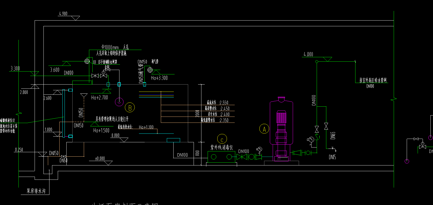Viewport: 433px width, 205px height.
Task: Select the 2.800 elevation label
Action: 24,92
